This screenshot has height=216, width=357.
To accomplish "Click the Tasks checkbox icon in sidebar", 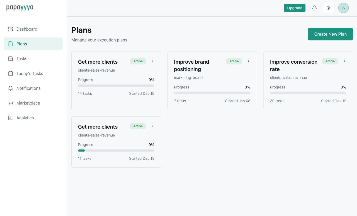I will point(11,59).
